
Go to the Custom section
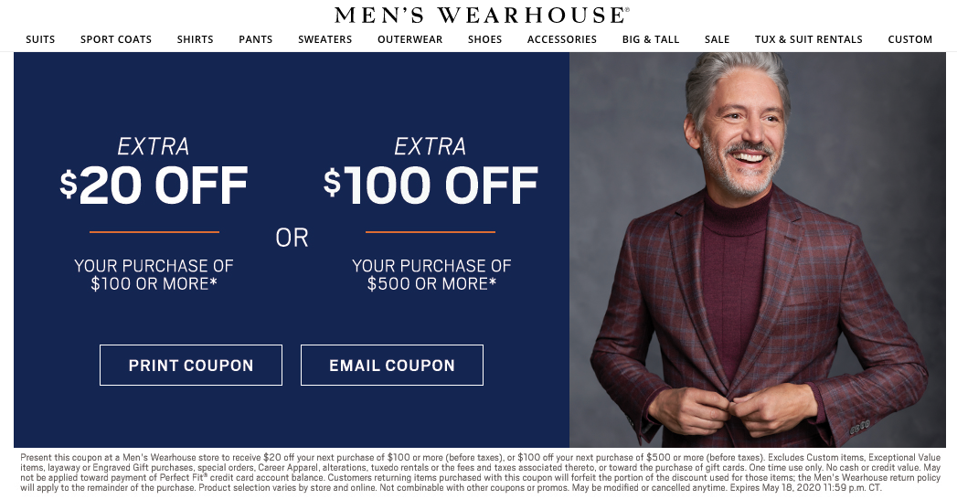click(x=910, y=39)
